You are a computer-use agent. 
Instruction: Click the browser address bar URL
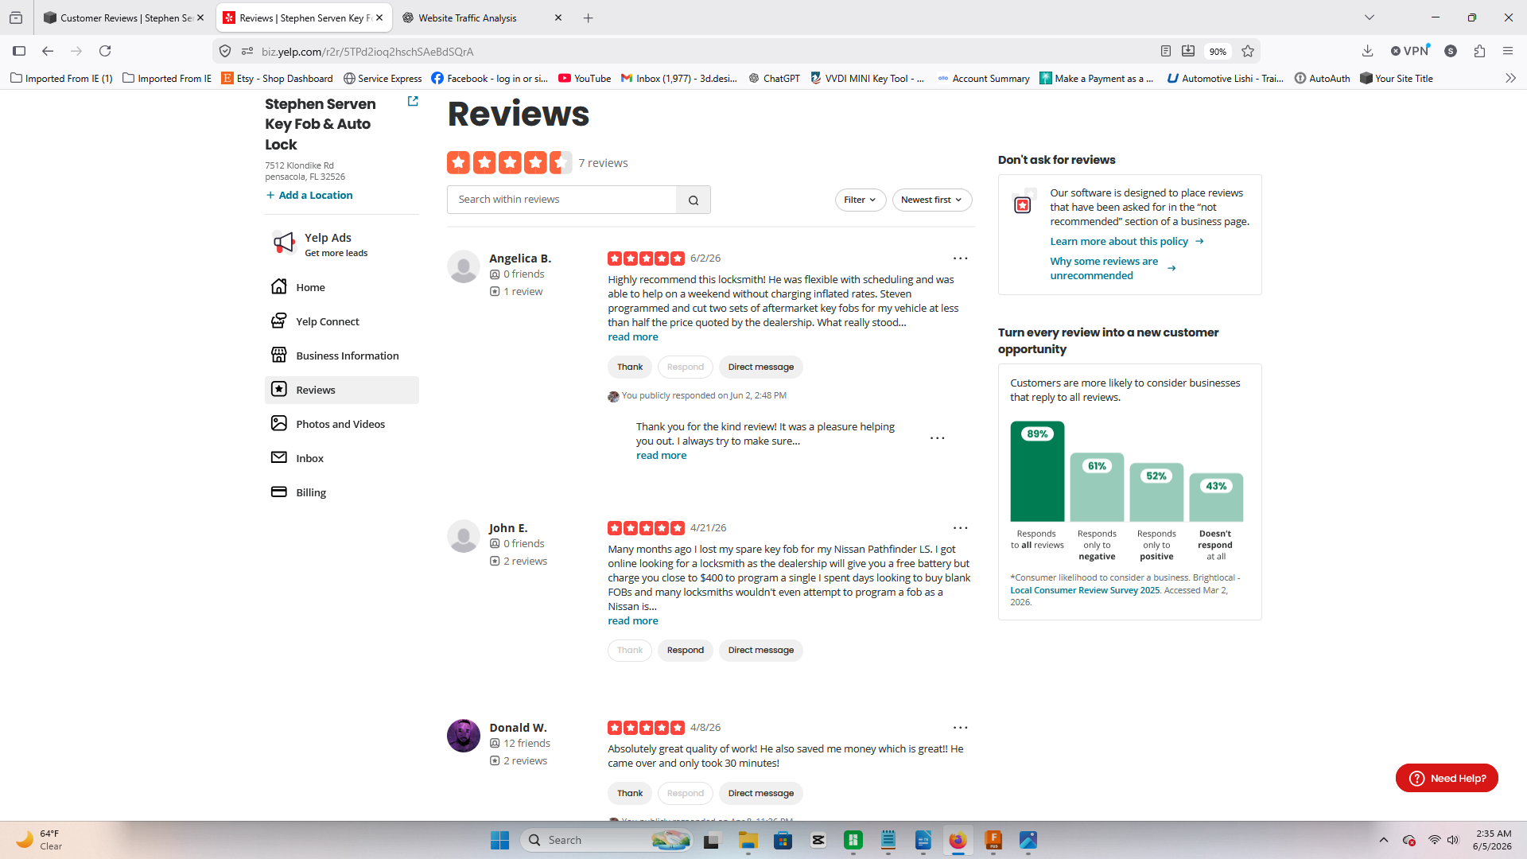(x=367, y=52)
